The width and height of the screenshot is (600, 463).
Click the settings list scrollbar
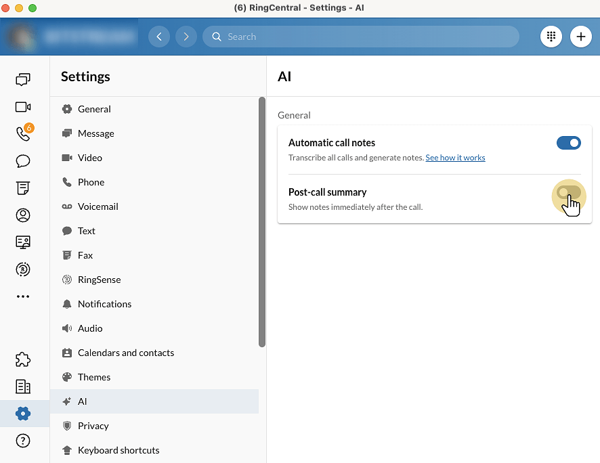point(262,223)
